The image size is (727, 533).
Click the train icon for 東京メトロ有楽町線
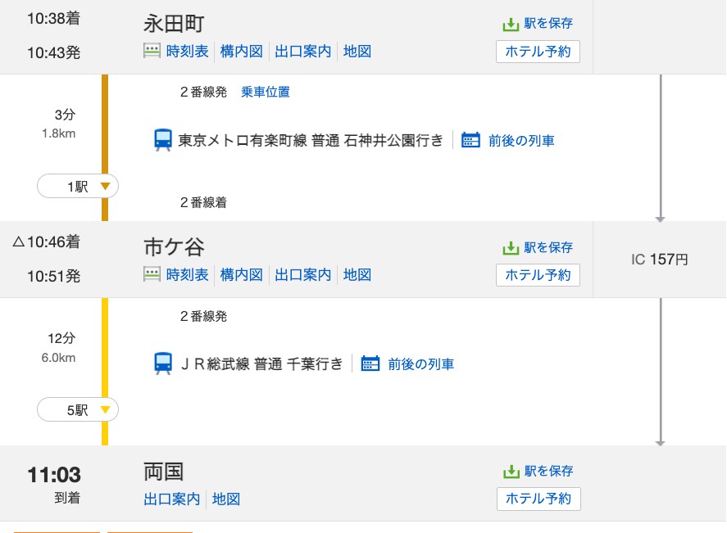click(x=163, y=140)
